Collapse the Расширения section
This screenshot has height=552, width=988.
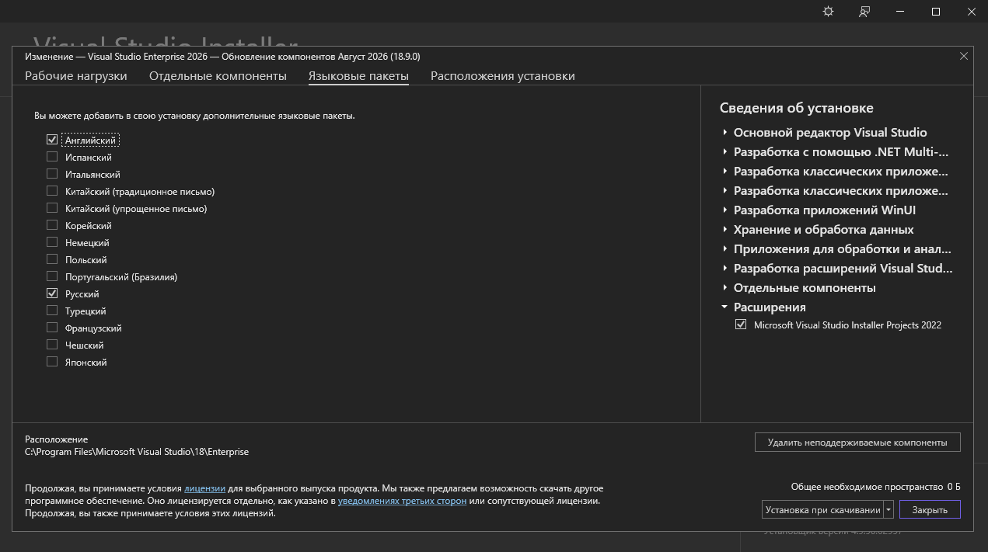tap(724, 307)
